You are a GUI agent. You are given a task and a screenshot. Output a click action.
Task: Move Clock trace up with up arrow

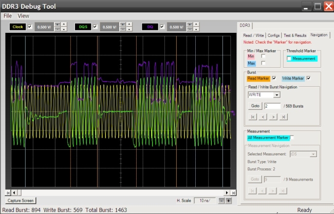pos(64,25)
